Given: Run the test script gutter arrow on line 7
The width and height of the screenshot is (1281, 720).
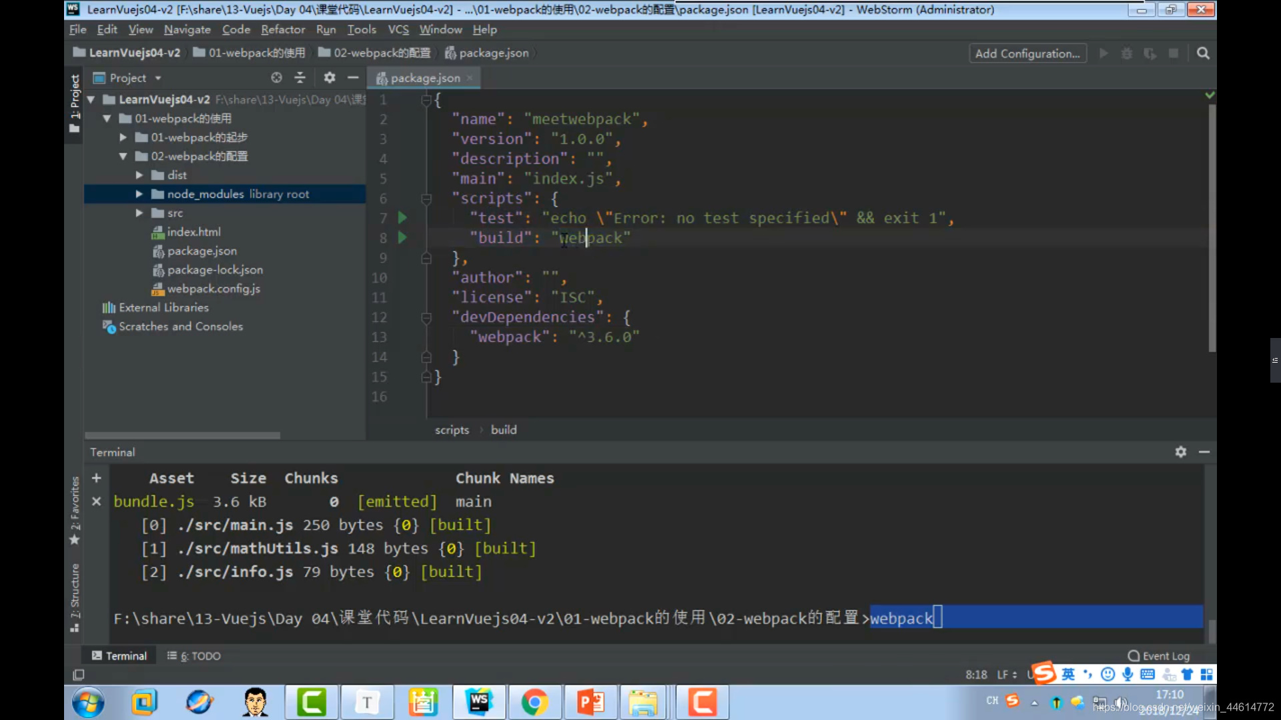Looking at the screenshot, I should [402, 217].
